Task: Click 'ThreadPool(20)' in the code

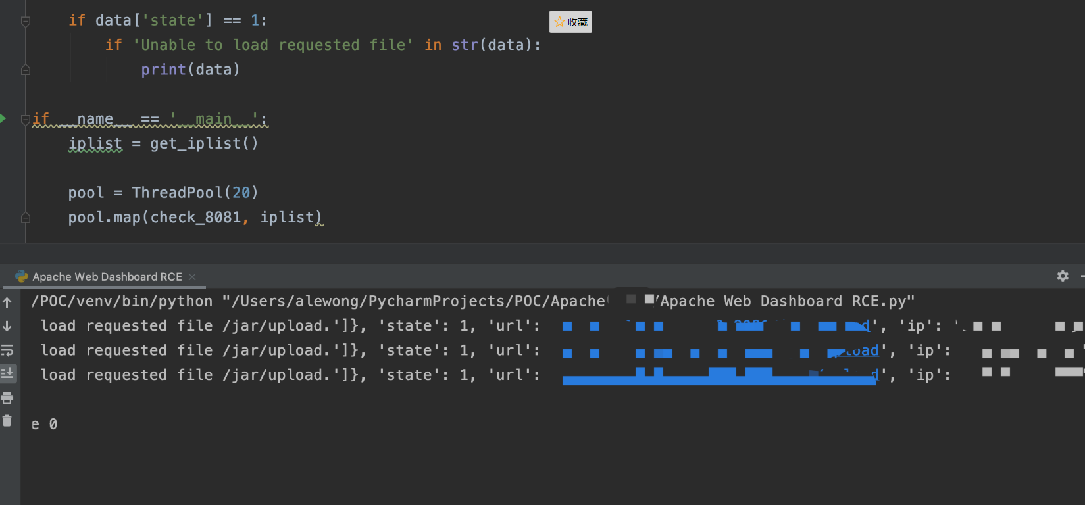Action: coord(195,193)
